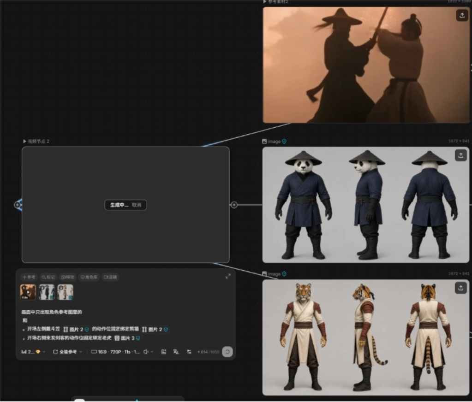Click the shield badge on tiger image label
The image size is (472, 402).
pyautogui.click(x=284, y=274)
